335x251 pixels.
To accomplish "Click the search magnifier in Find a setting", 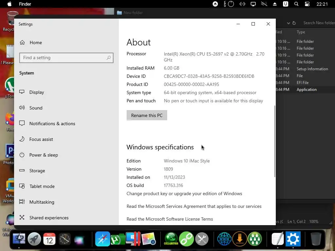I will [109, 58].
